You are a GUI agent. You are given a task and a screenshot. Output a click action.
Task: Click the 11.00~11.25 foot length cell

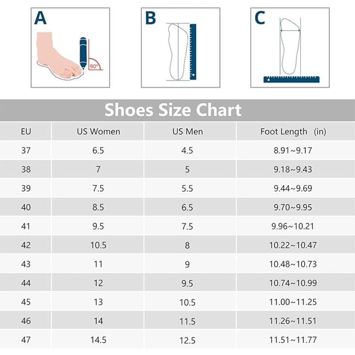click(x=293, y=302)
